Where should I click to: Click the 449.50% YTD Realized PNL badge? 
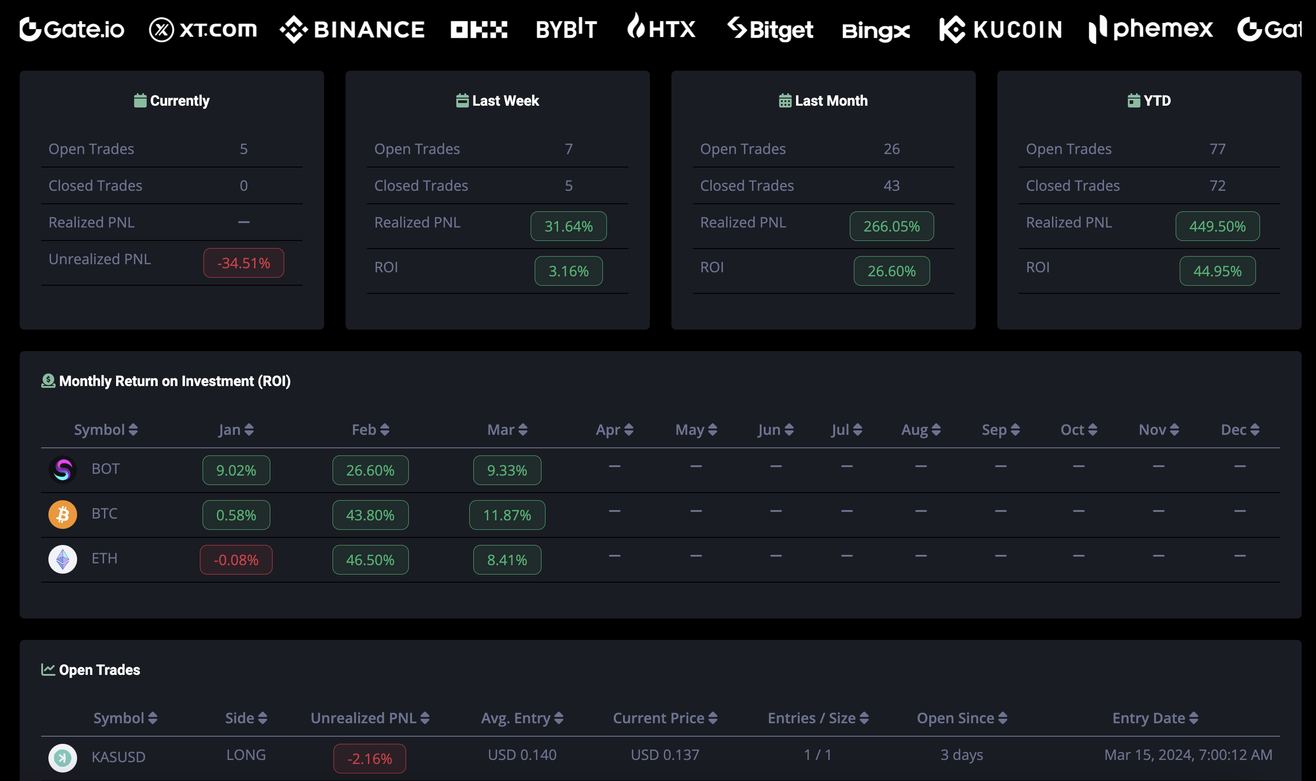(1217, 226)
